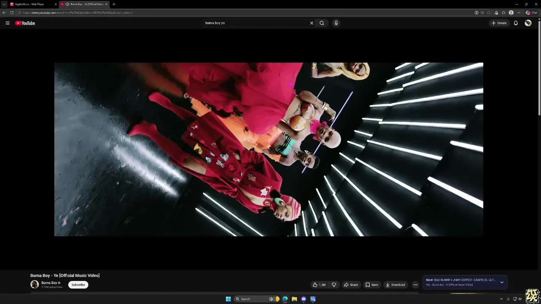View site information lock icon
Image resolution: width=541 pixels, height=304 pixels.
coord(19,13)
